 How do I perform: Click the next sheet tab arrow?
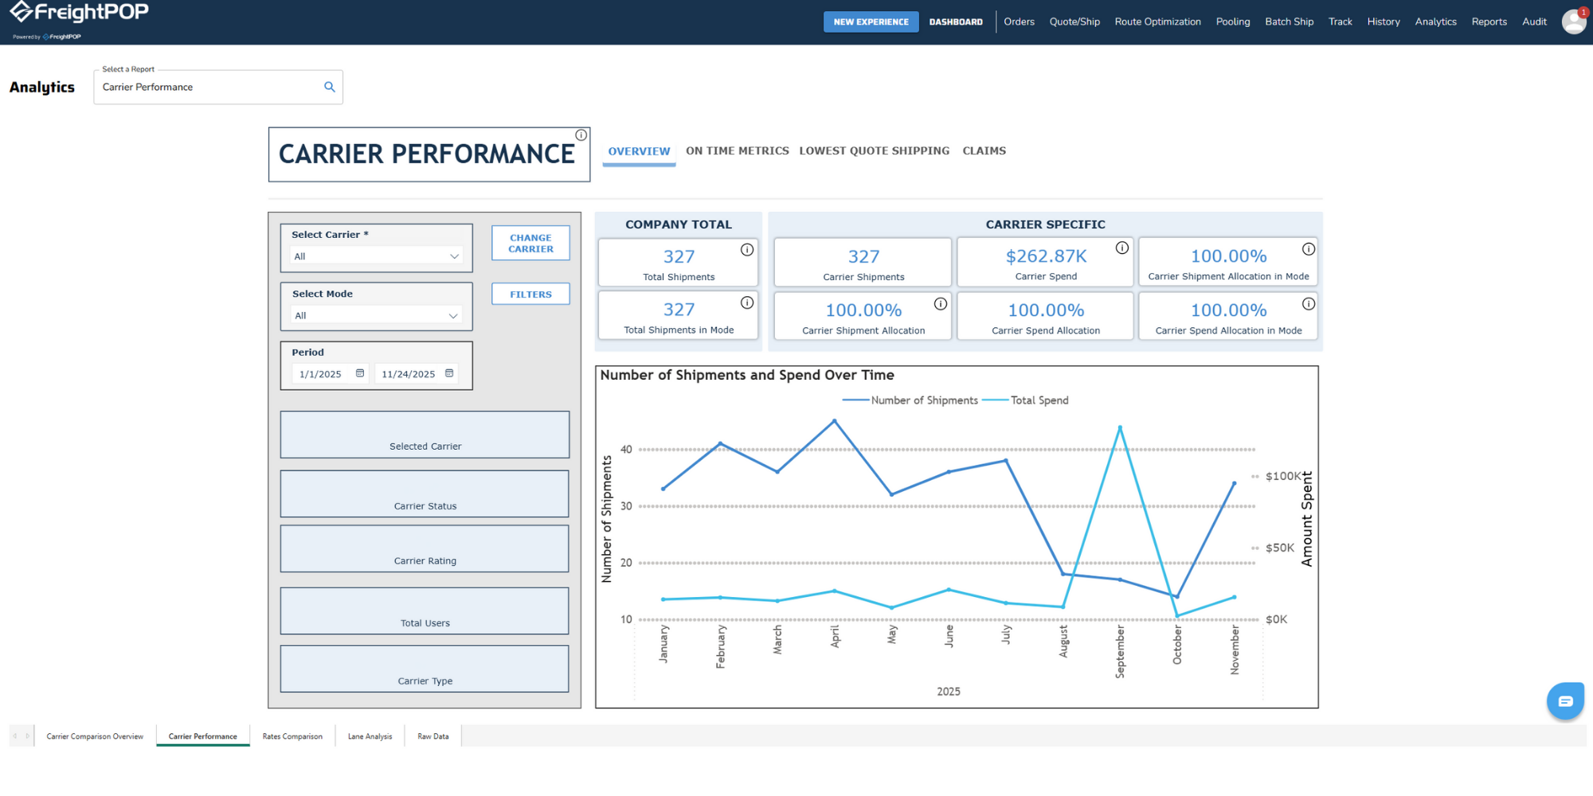click(27, 736)
